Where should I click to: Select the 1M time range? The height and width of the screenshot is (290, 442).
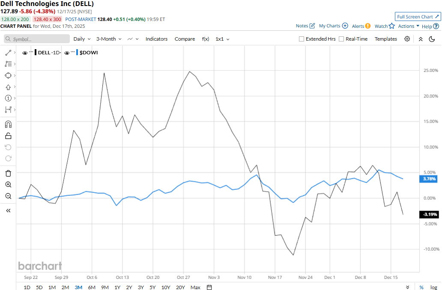(x=52, y=287)
